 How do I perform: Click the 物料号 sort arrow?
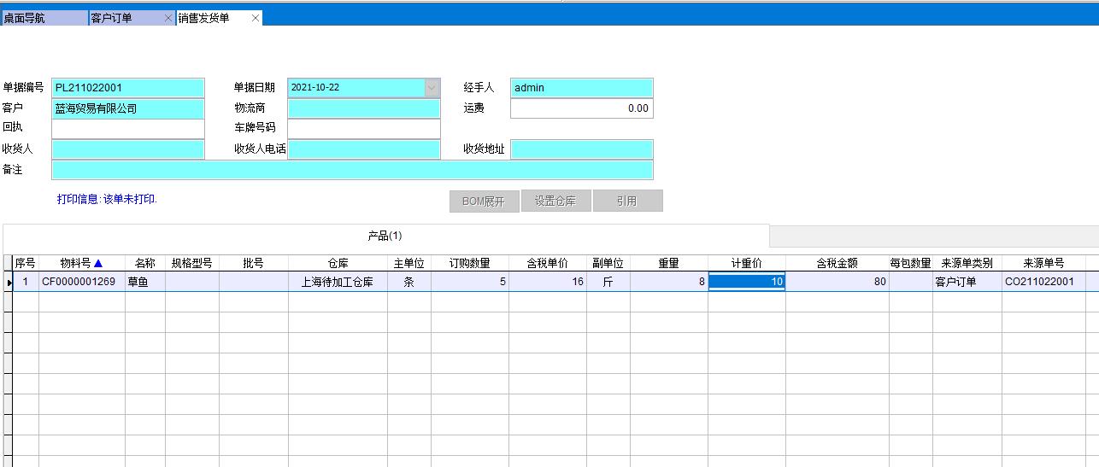[97, 264]
